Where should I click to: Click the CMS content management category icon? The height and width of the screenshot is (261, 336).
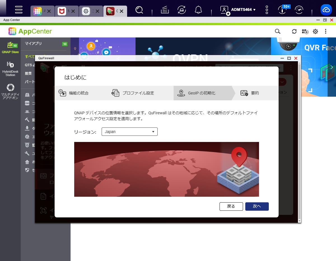(27, 103)
